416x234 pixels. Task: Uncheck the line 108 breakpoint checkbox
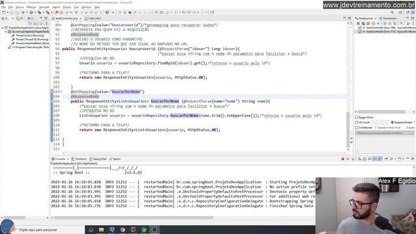[x=359, y=27]
